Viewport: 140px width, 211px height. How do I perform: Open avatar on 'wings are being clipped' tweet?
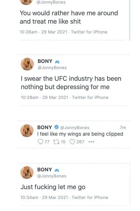coord(27,131)
